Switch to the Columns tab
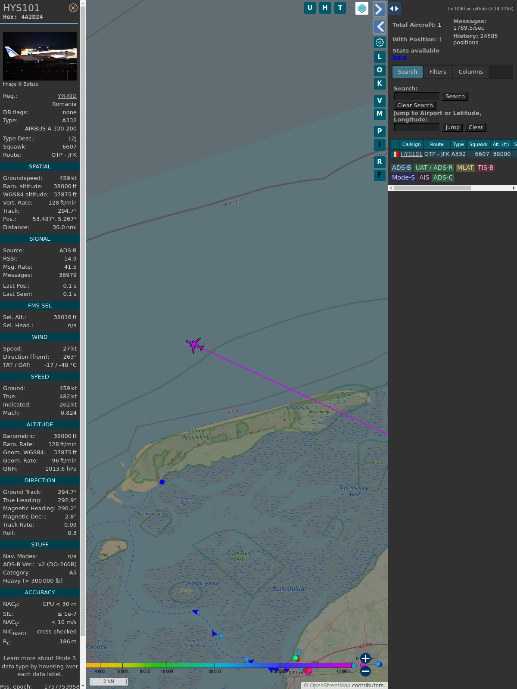The width and height of the screenshot is (517, 689). tap(470, 72)
